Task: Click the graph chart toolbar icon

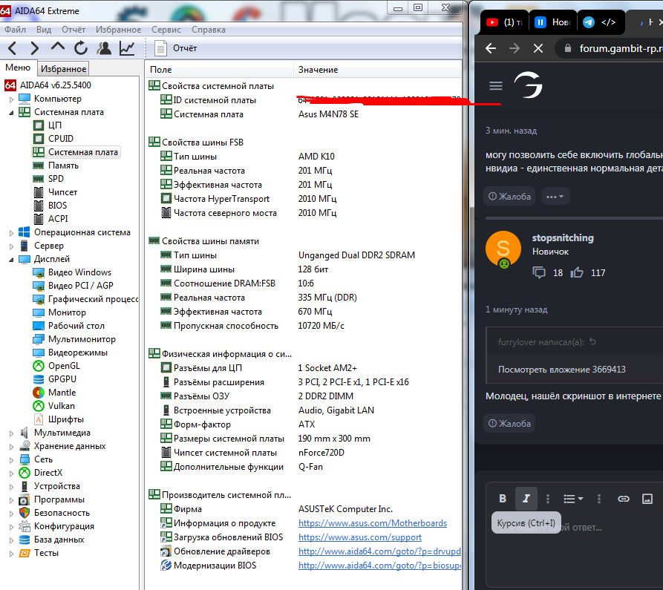Action: click(127, 48)
